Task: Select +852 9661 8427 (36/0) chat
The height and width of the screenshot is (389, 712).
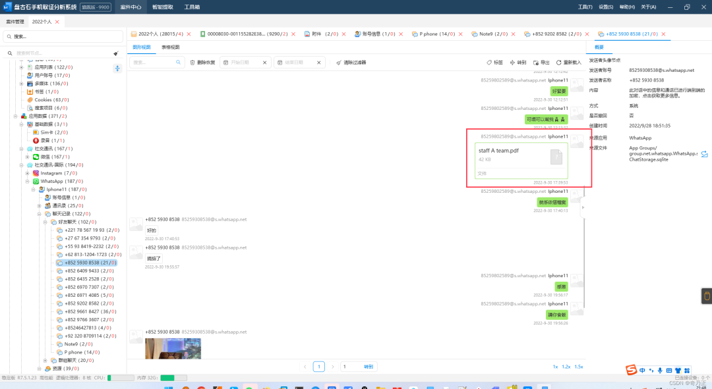Action: click(90, 311)
